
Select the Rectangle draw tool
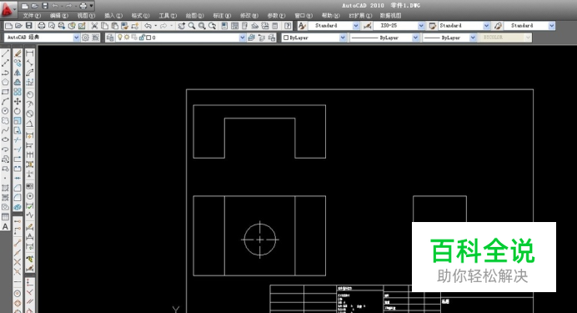tap(5, 92)
